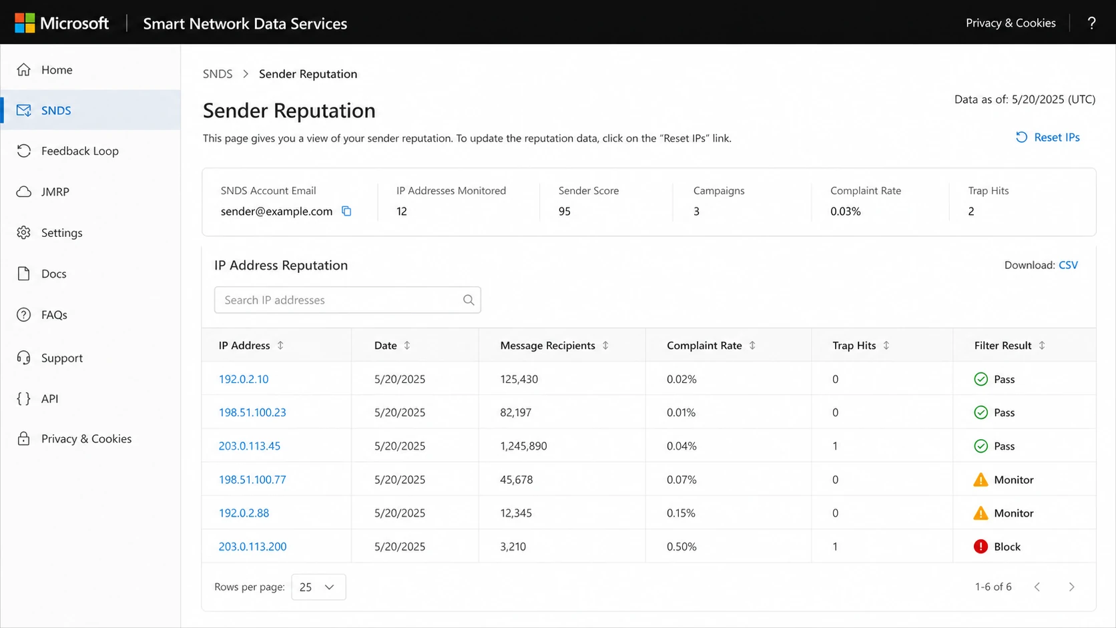Sort table by IP Address column
Screen dimensions: 1116x628
coord(280,345)
